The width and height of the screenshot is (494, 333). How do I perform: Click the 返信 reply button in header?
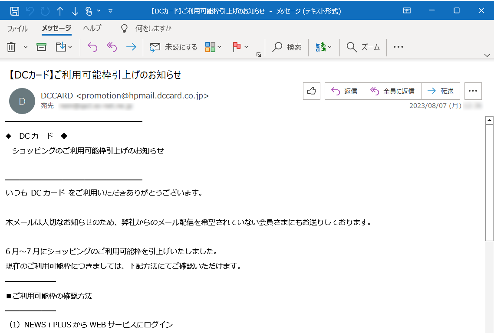point(344,91)
